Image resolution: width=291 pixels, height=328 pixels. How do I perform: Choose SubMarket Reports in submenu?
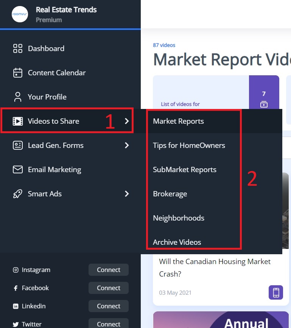185,169
